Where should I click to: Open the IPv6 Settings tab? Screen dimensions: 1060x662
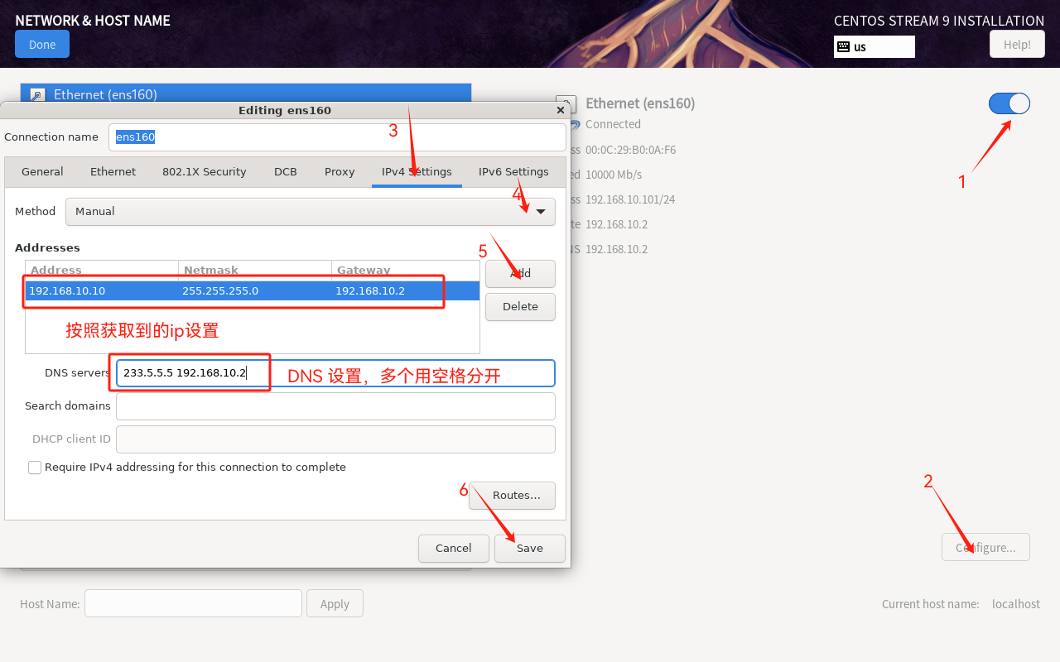click(x=513, y=172)
